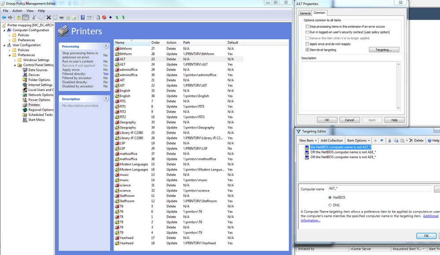Image resolution: width=440 pixels, height=255 pixels.
Task: Click the Print toolbar icon
Action: point(62,18)
